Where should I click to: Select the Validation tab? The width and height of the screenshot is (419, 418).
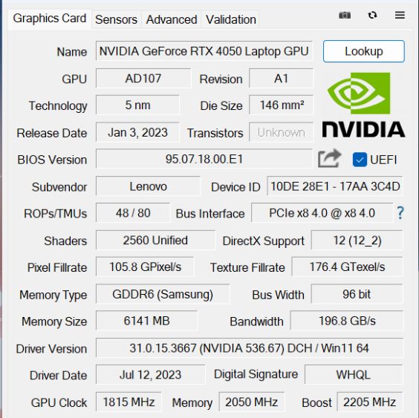point(231,19)
